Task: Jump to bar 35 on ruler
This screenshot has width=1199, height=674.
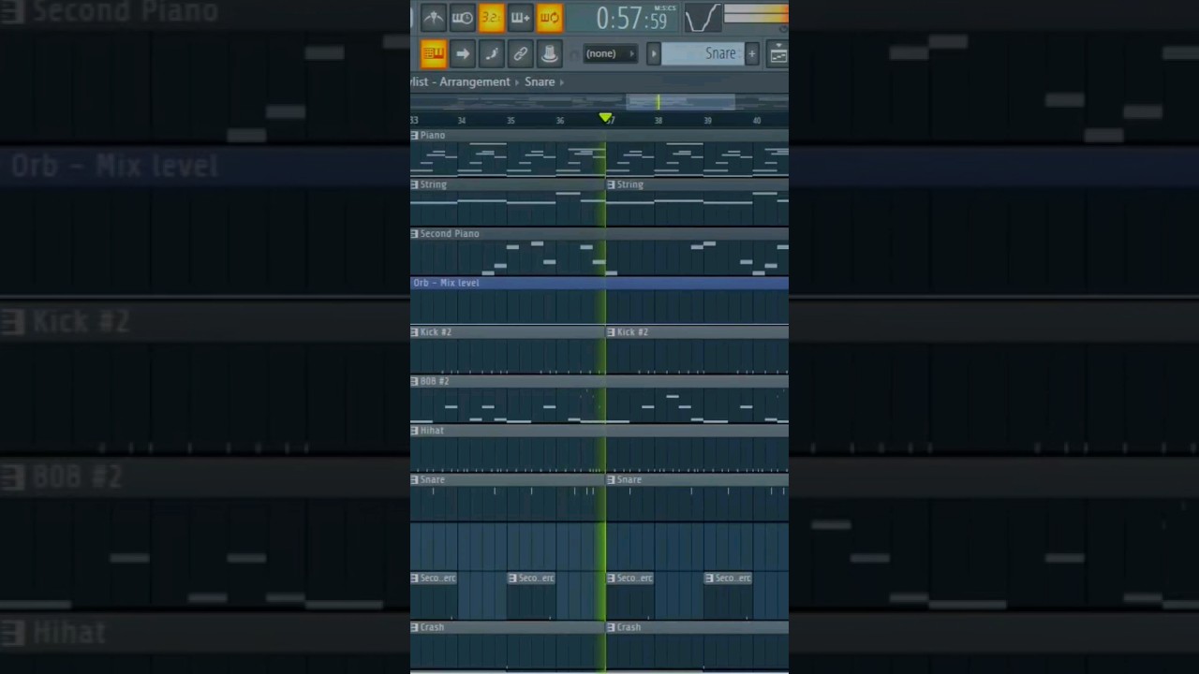Action: (x=511, y=120)
